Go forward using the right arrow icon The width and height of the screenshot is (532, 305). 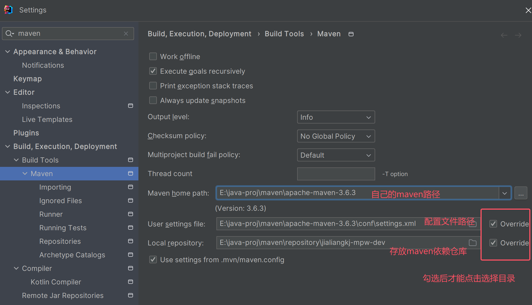[518, 35]
